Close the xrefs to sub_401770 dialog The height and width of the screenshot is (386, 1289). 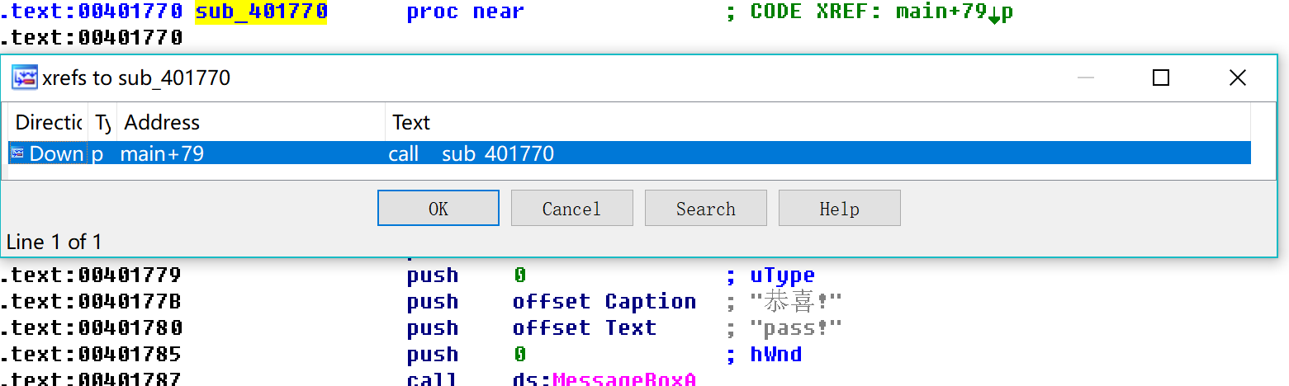[x=1237, y=78]
